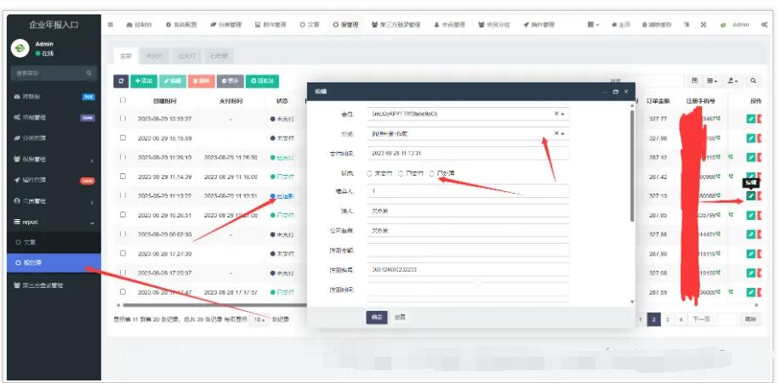
Task: Check the row created 2023-08-28 17:27:30
Action: (123, 253)
